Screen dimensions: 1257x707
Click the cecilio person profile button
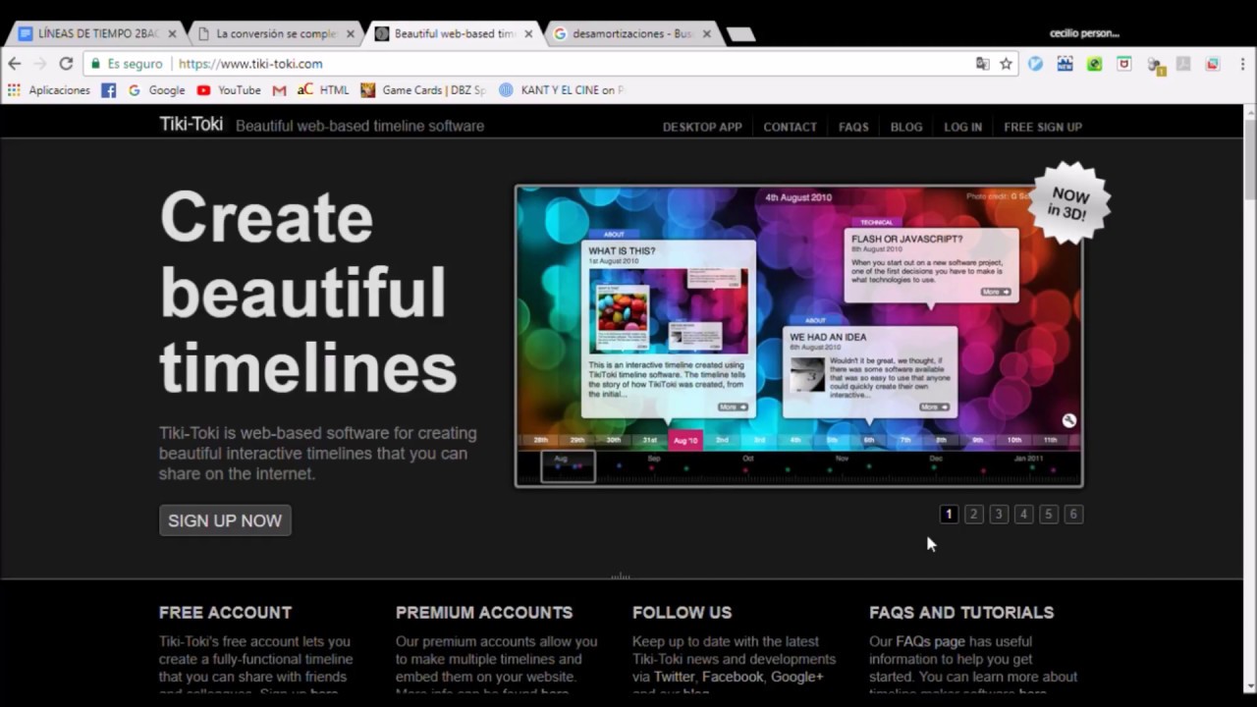pyautogui.click(x=1084, y=33)
